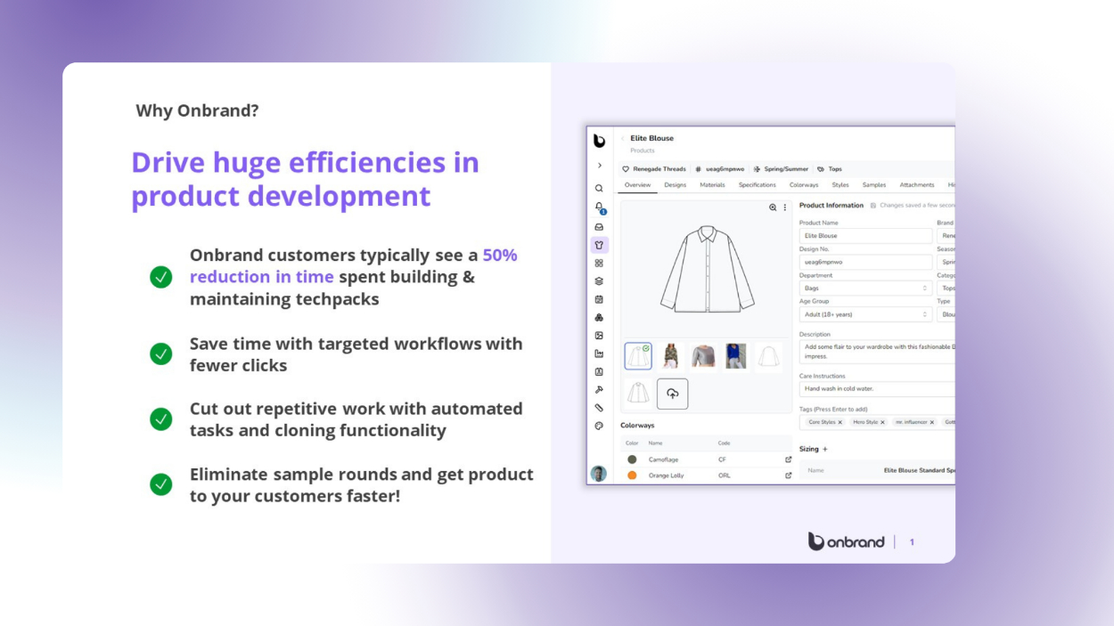Screen dimensions: 1114x626
Task: Click the ORL colorway code cell
Action: (x=725, y=476)
